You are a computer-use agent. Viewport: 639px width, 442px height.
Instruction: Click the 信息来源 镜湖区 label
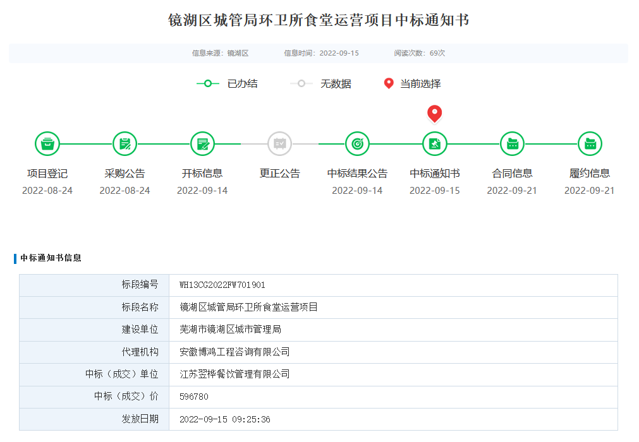point(221,53)
